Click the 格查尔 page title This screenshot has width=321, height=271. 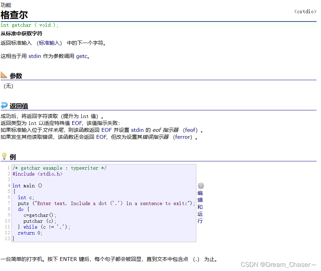(x=14, y=15)
